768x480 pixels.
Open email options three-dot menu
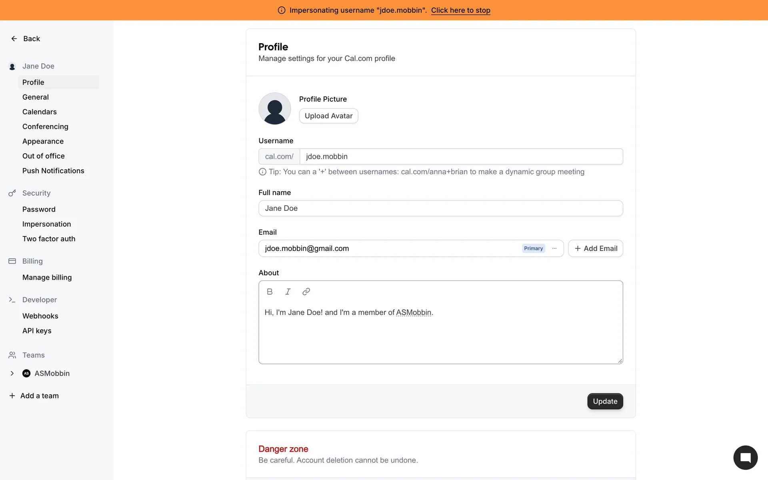(554, 248)
